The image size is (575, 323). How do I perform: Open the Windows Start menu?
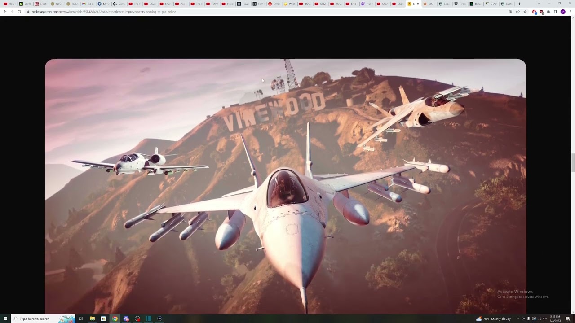tap(5, 319)
